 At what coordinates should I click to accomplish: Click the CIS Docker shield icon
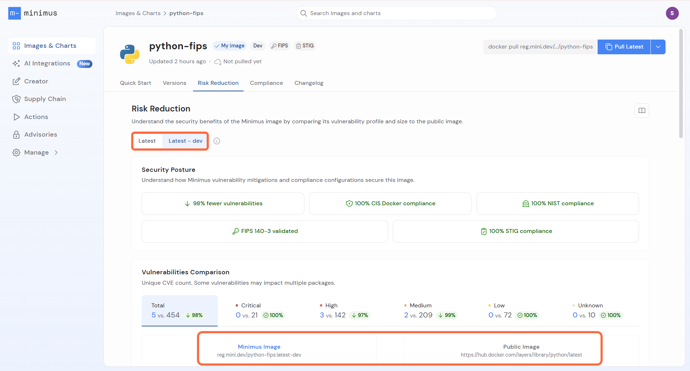coord(349,203)
